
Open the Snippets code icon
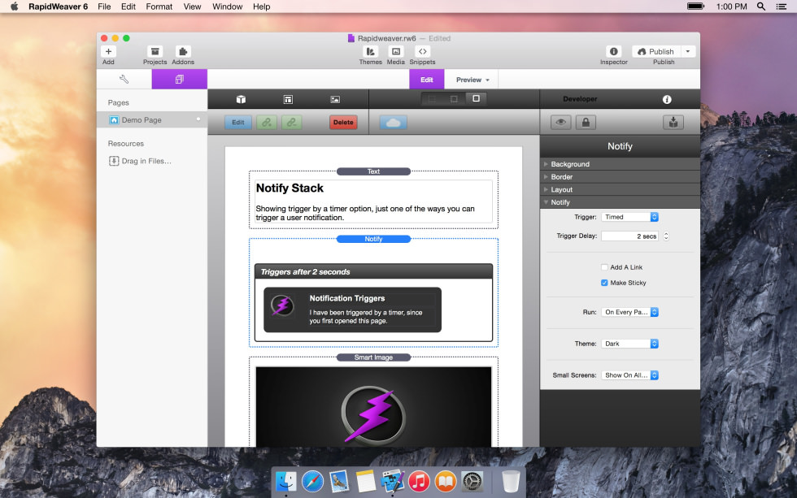422,51
